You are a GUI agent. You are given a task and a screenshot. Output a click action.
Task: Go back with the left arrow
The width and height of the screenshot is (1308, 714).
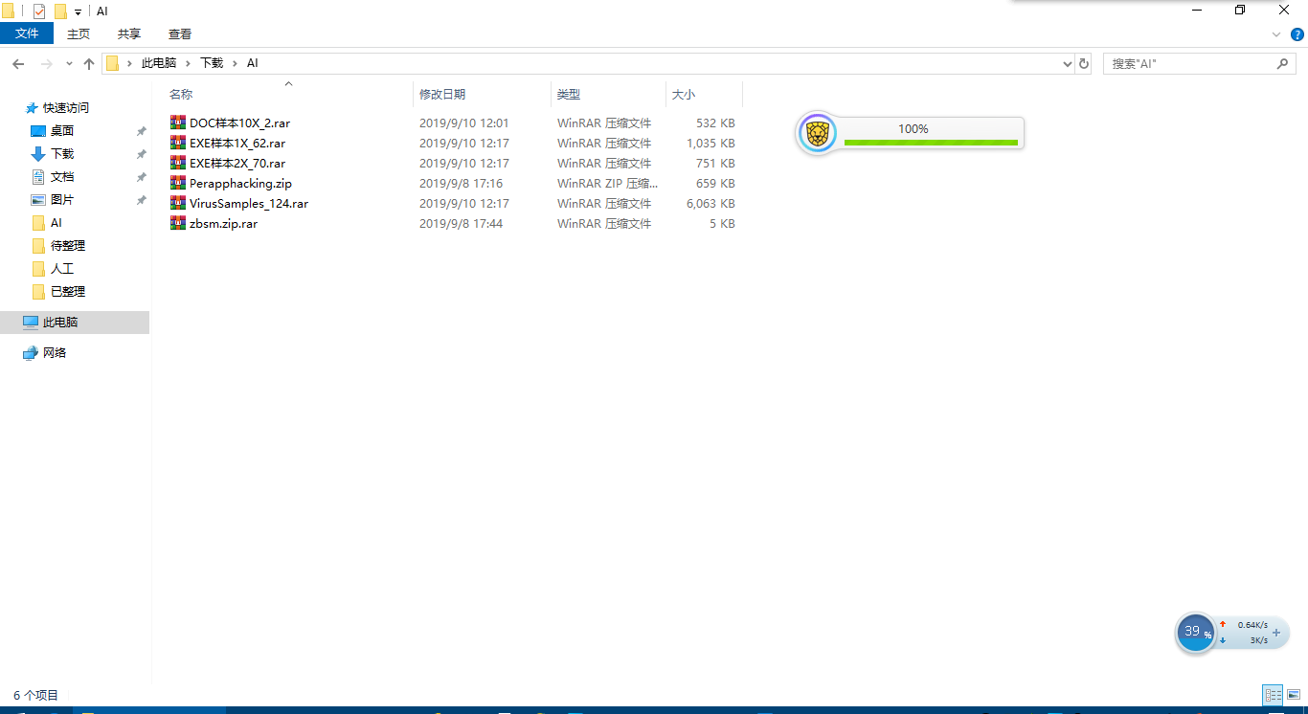(18, 63)
